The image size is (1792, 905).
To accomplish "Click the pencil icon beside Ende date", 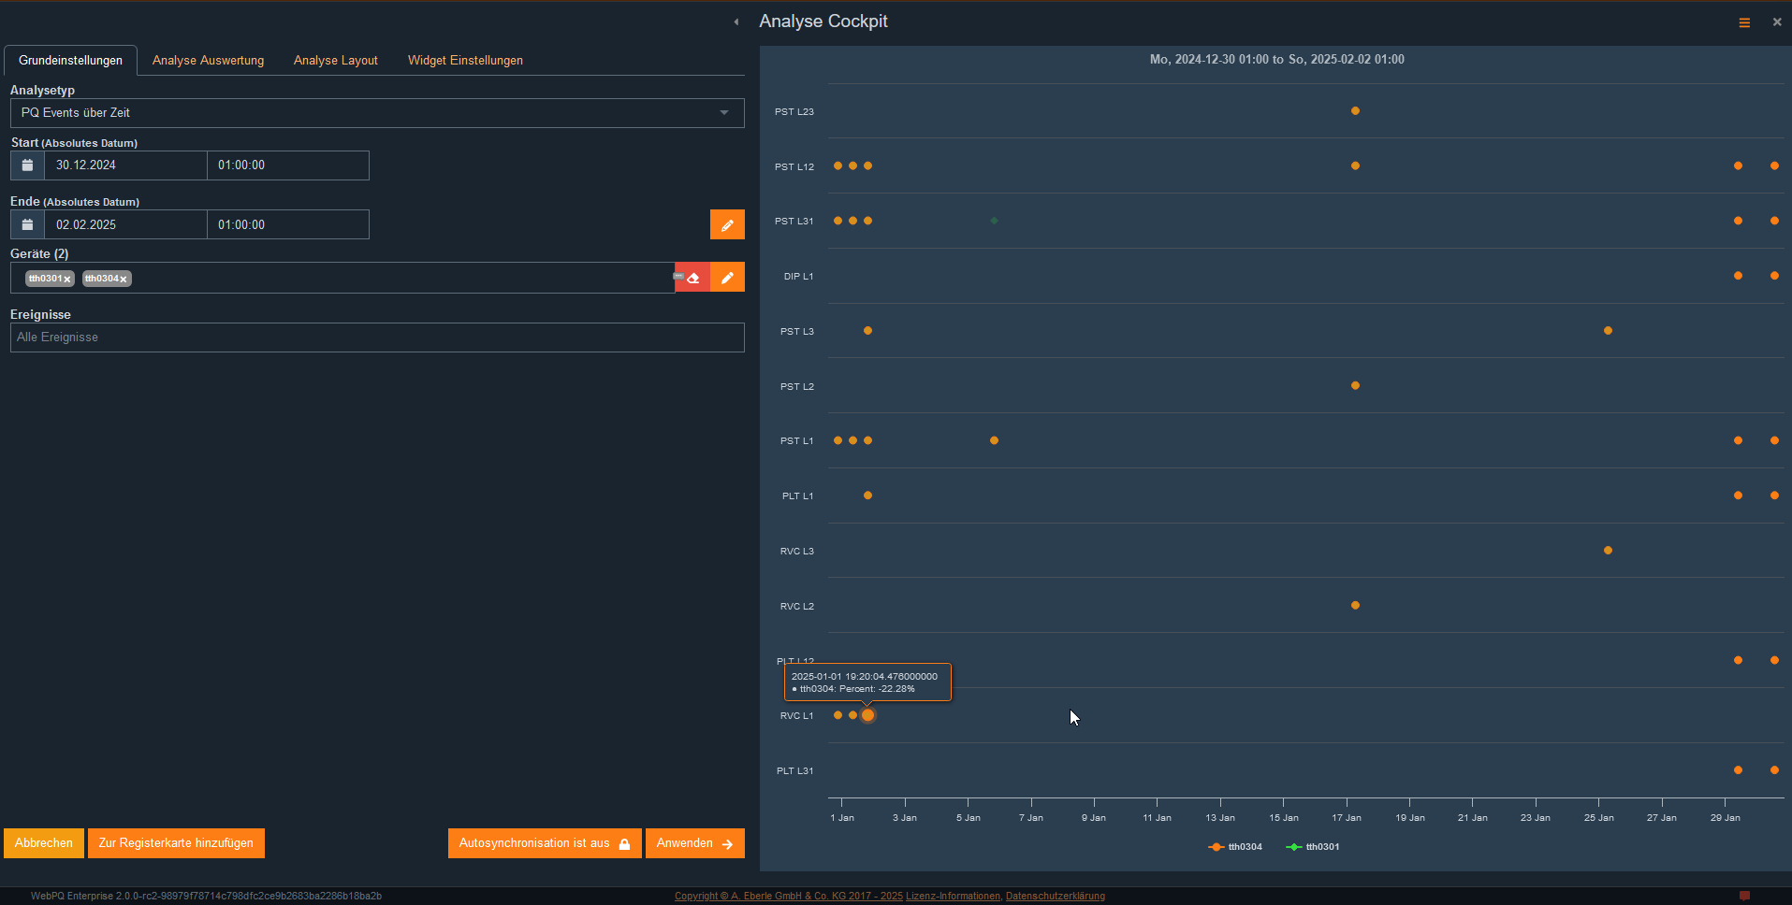I will coord(727,224).
